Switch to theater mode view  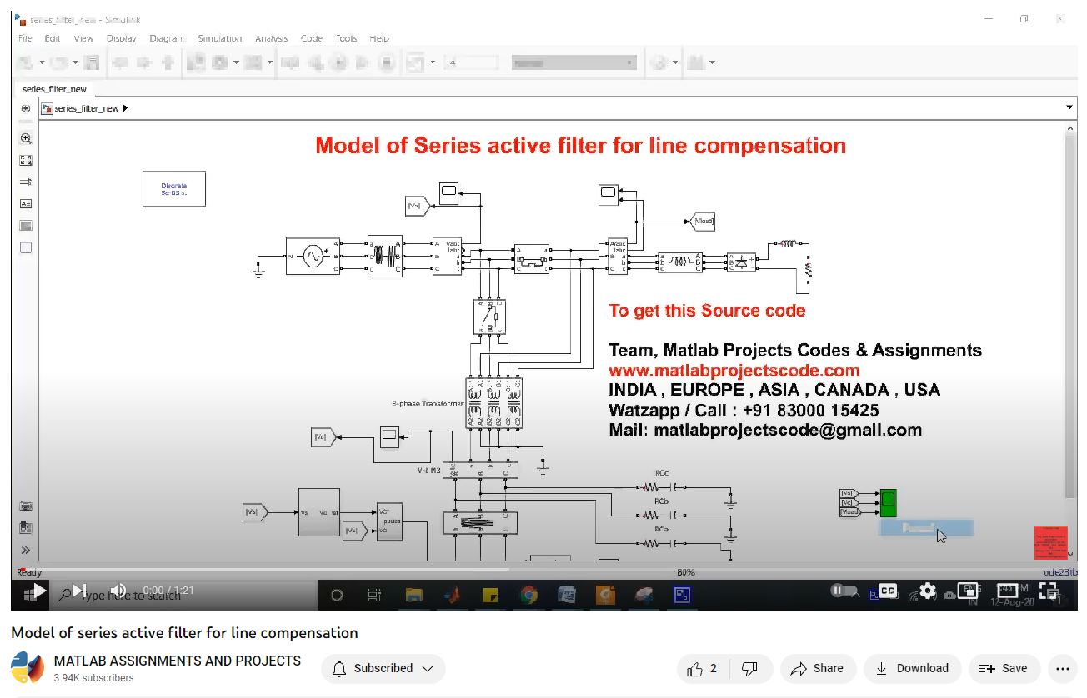[1008, 591]
